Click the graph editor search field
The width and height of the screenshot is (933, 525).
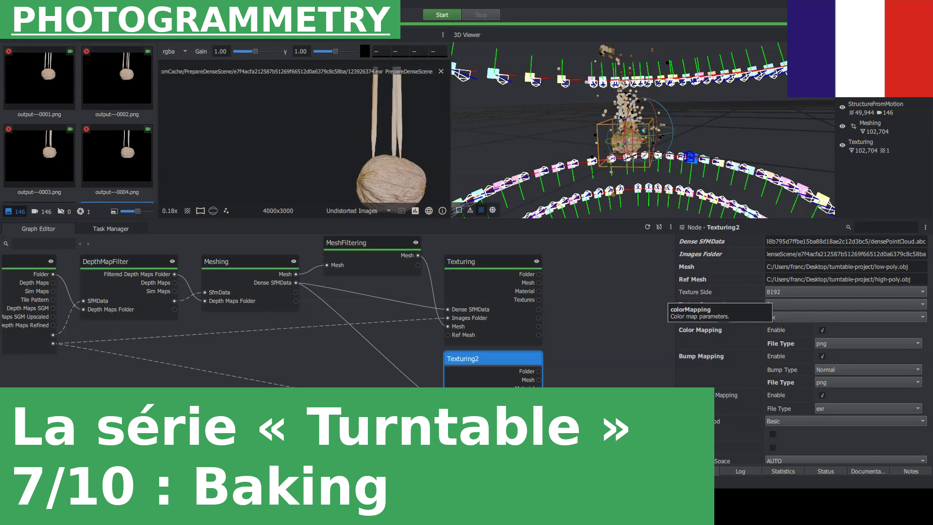44,244
